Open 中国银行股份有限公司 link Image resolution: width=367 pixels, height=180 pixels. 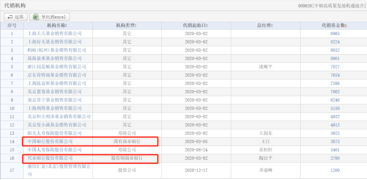(50, 141)
